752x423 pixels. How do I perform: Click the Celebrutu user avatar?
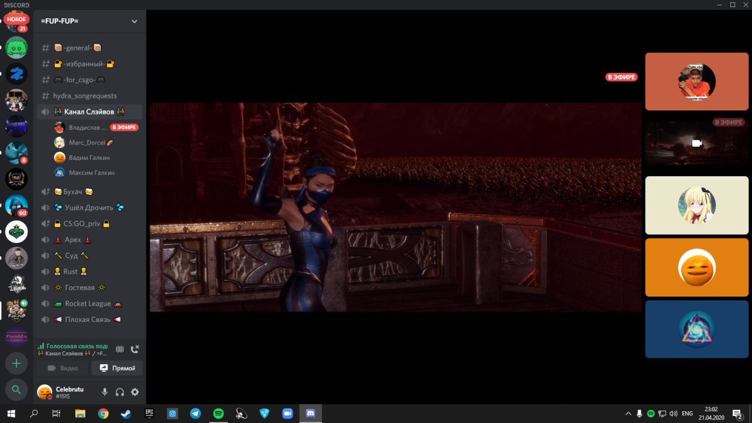coord(44,392)
